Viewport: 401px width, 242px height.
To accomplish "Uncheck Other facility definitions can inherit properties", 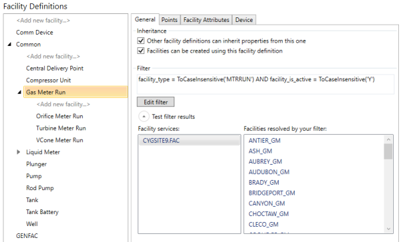I will coord(141,41).
